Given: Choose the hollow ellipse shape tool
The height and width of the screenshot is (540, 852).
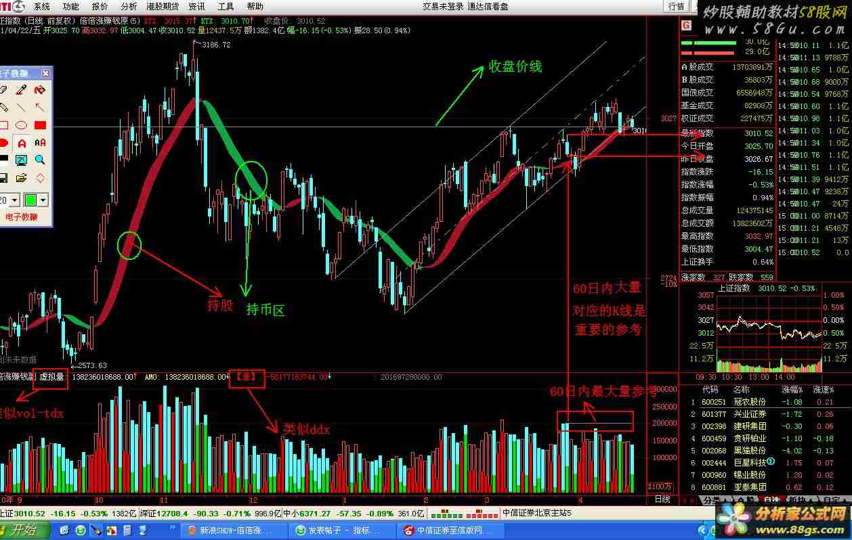Looking at the screenshot, I should point(22,125).
